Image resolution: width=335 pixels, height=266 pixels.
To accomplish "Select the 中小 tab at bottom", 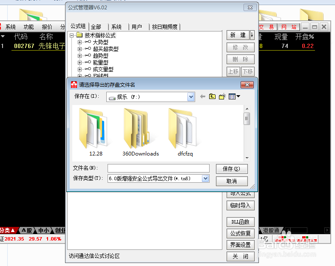I will [x=44, y=230].
